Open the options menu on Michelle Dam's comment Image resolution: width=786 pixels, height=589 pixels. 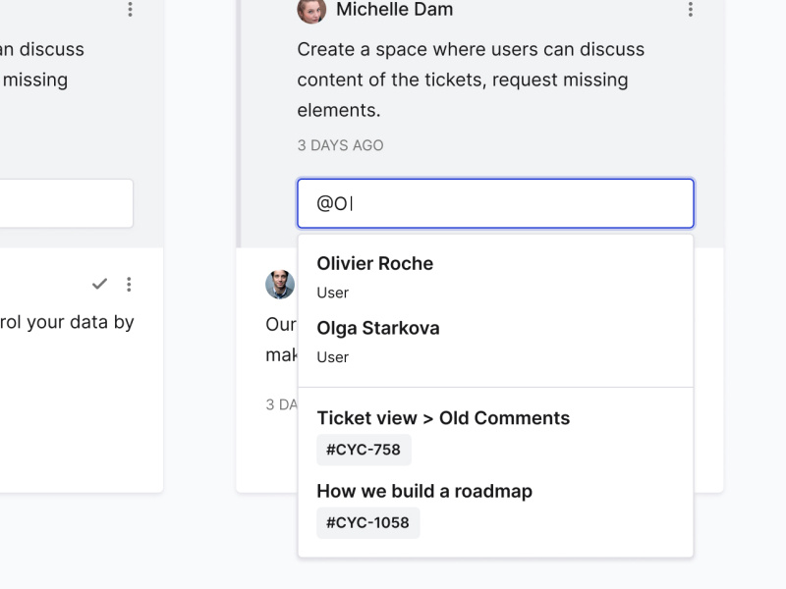coord(691,10)
